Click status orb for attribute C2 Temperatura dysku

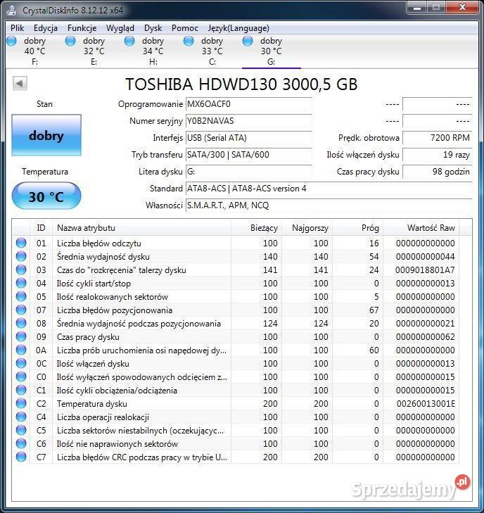[x=21, y=404]
